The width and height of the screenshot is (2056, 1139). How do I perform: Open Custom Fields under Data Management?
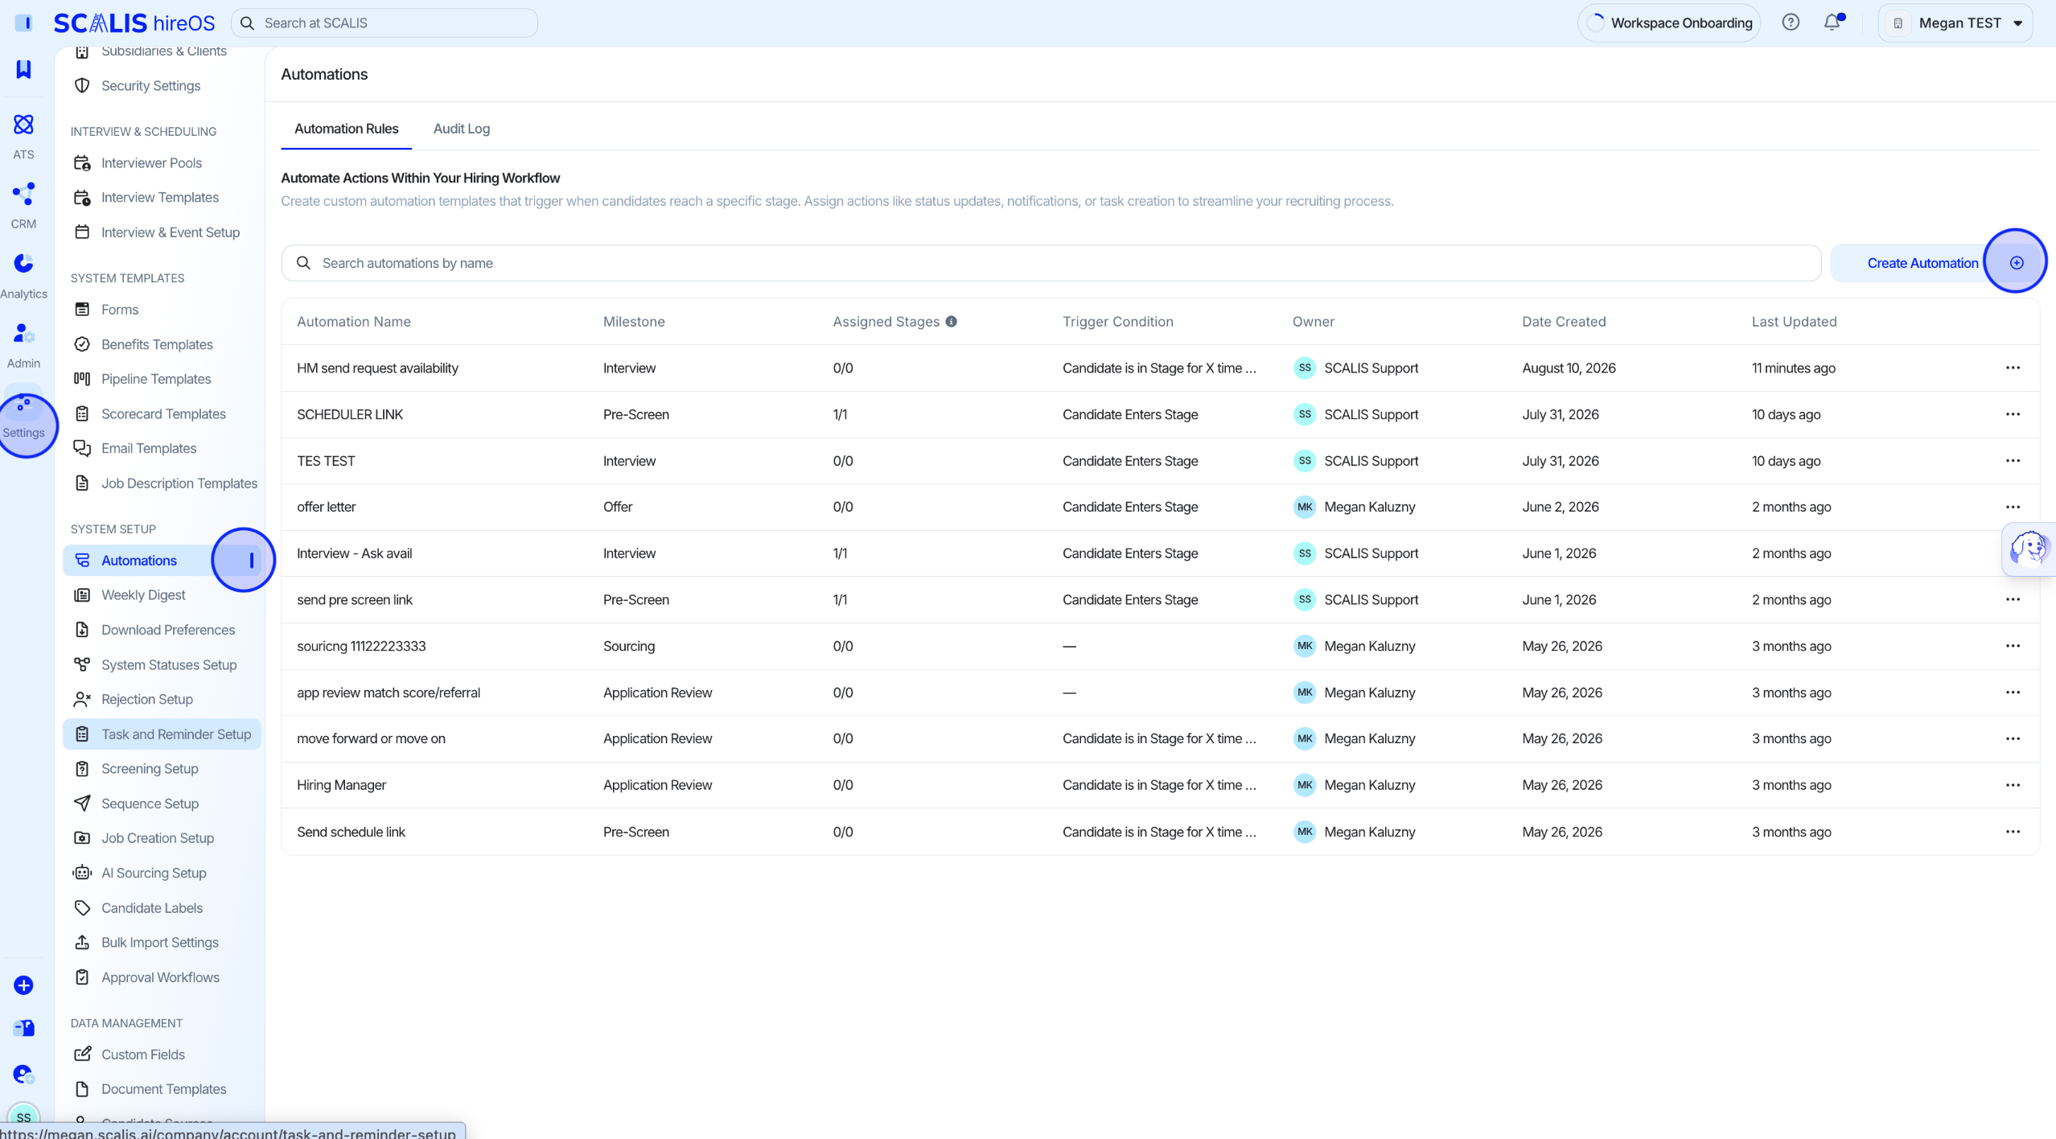click(143, 1055)
